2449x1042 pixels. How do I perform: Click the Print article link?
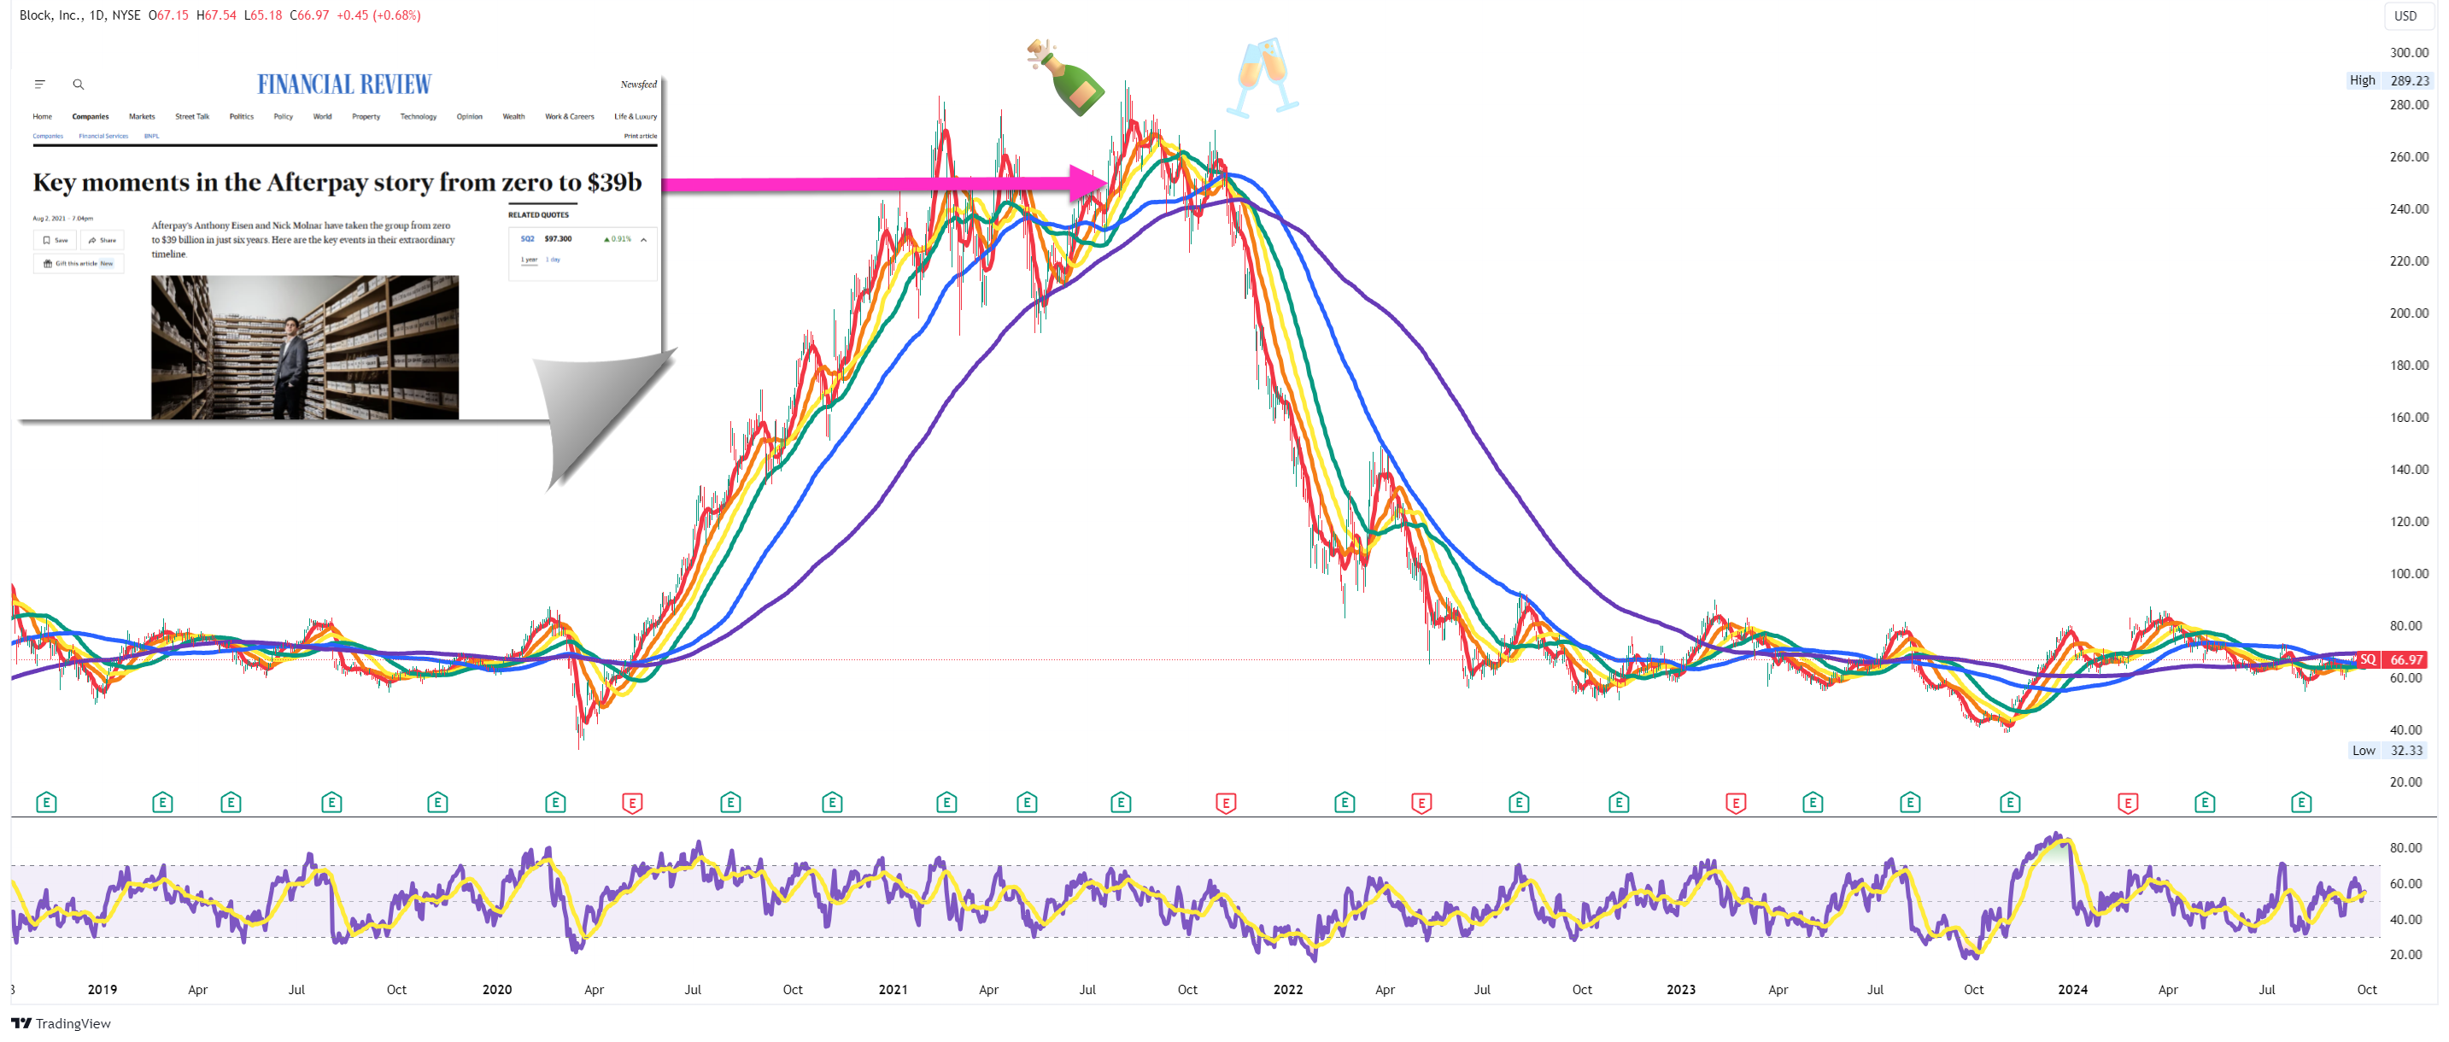point(641,136)
